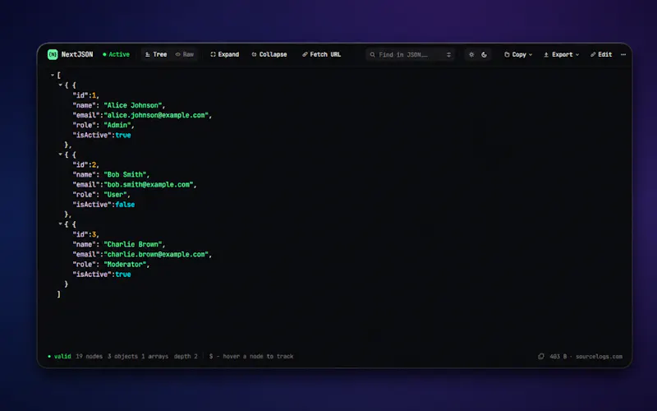The image size is (657, 411).
Task: Click the isActive true value for Alice
Action: pyautogui.click(x=122, y=135)
